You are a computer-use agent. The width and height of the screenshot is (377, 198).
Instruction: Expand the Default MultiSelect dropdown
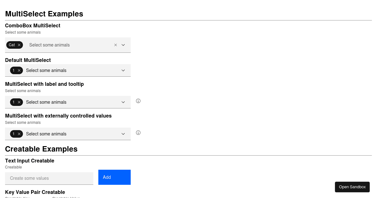pos(123,70)
